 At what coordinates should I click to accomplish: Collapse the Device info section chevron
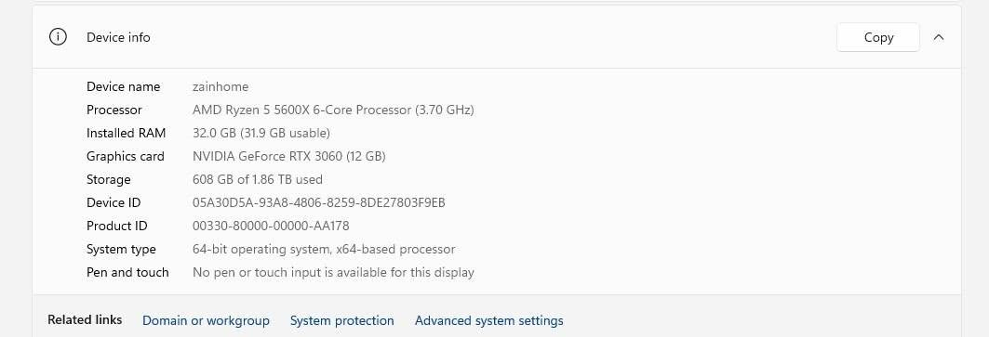(x=939, y=37)
